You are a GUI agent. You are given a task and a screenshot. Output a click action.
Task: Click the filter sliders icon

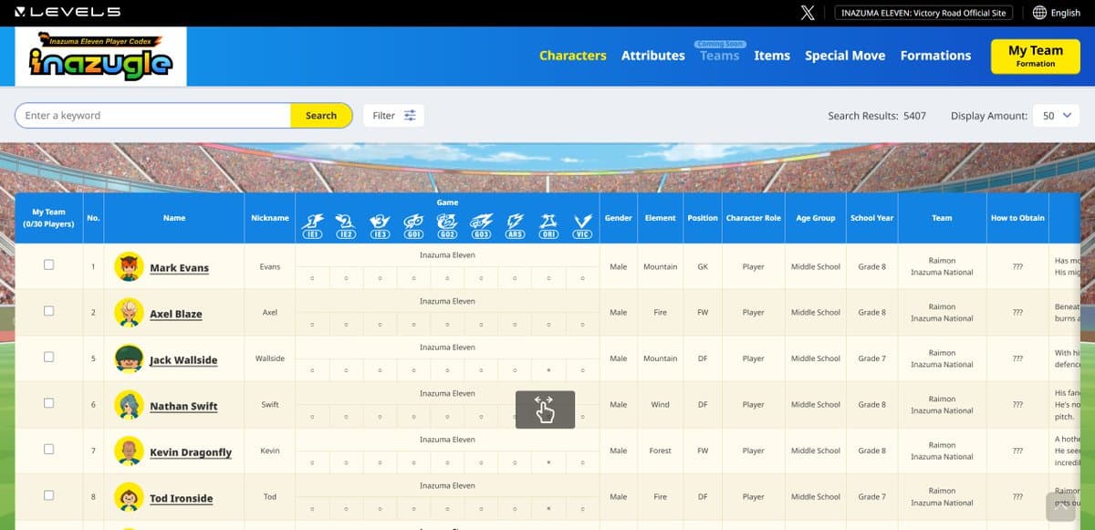point(410,116)
